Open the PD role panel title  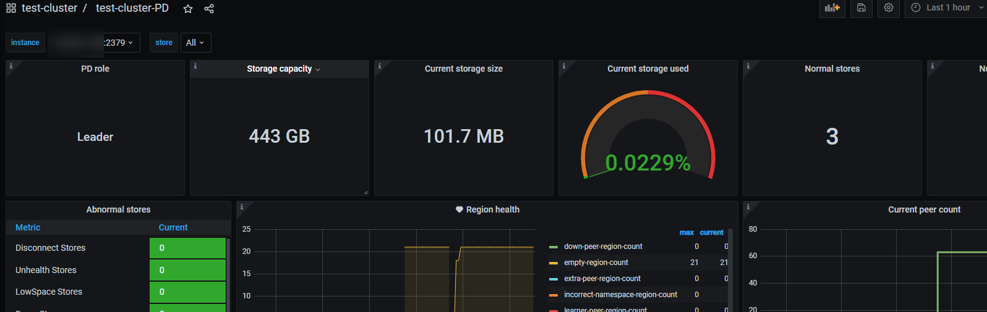pos(95,69)
